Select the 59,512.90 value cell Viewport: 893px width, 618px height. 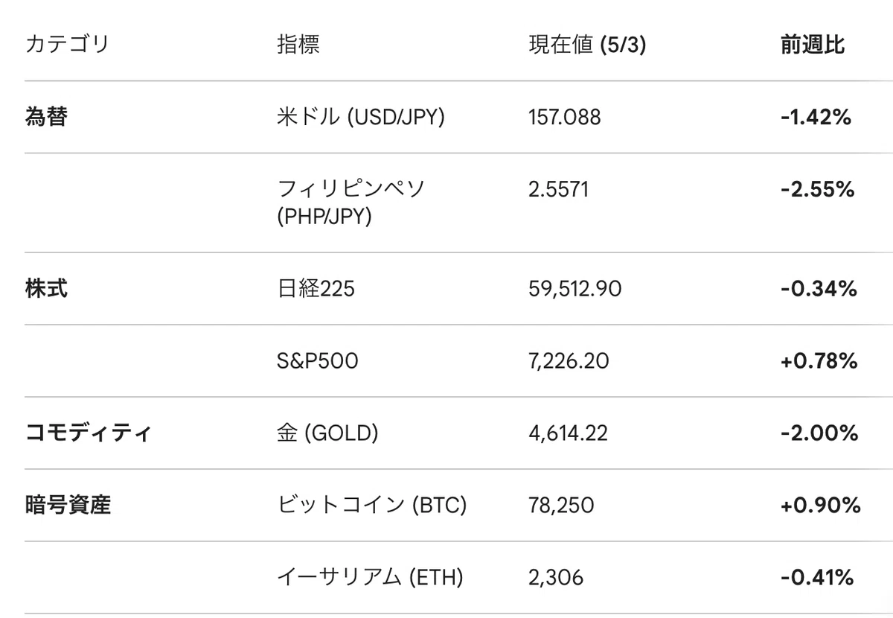pyautogui.click(x=574, y=289)
